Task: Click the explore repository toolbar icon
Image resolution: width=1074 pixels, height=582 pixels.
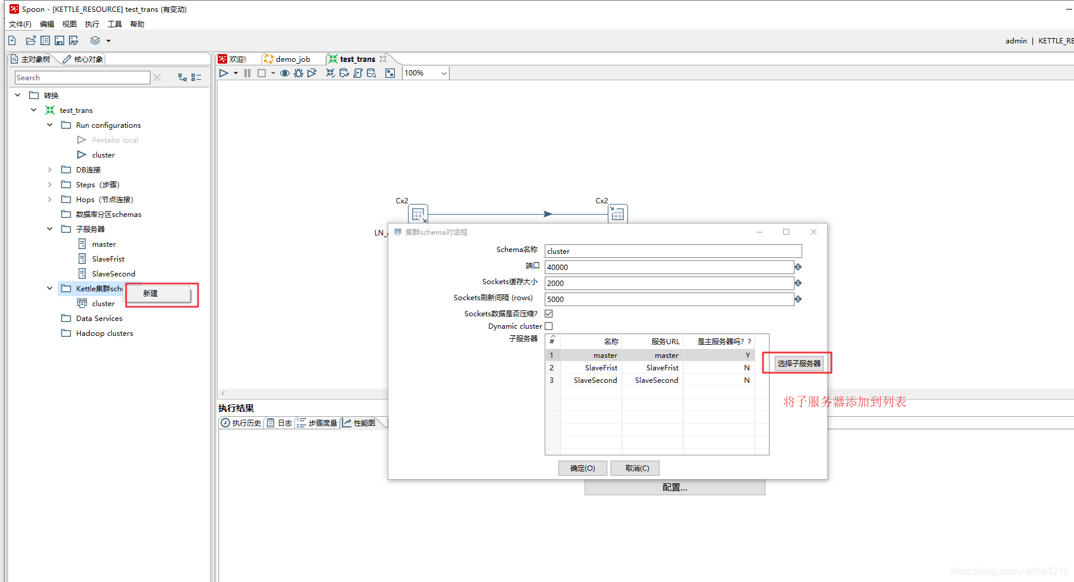Action: 45,40
